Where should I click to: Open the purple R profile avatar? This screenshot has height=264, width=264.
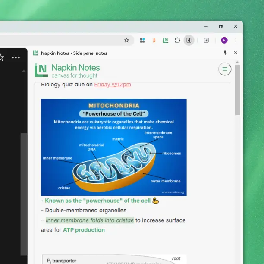(x=224, y=40)
